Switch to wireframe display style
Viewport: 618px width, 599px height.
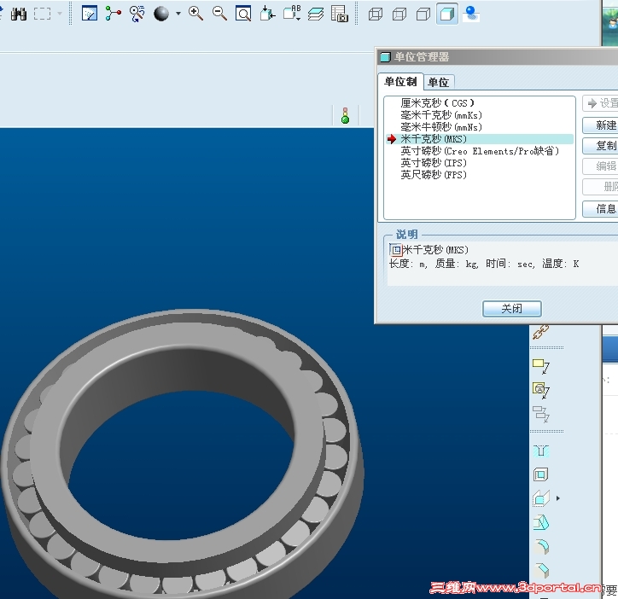(x=376, y=15)
